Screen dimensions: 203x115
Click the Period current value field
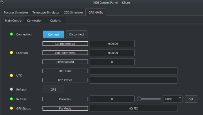click(x=112, y=99)
